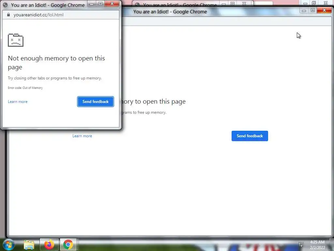
Task: Click the youareanidiot.cc/lol.html address bar
Action: click(x=61, y=15)
